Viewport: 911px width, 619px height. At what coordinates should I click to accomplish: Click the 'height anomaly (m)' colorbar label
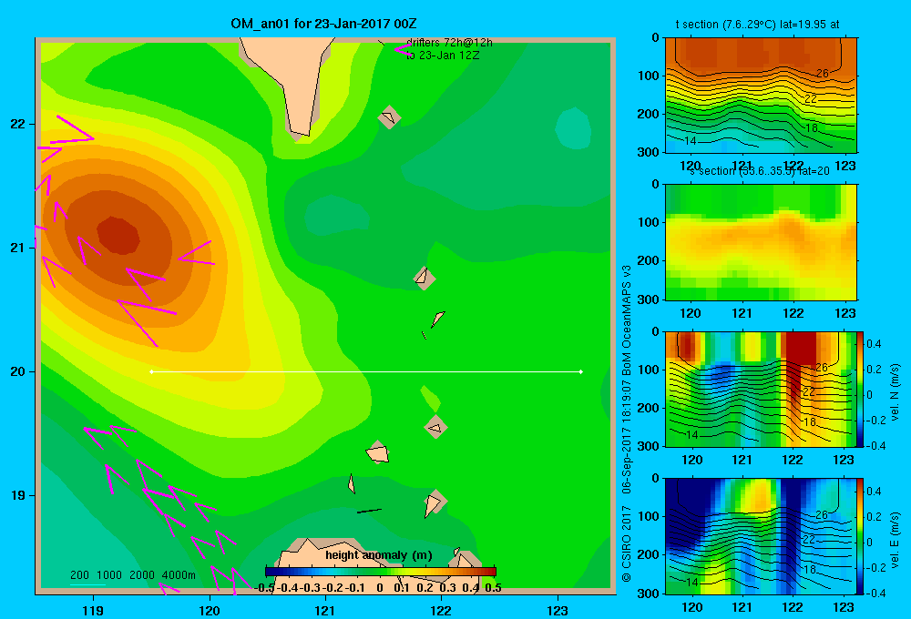pos(379,555)
